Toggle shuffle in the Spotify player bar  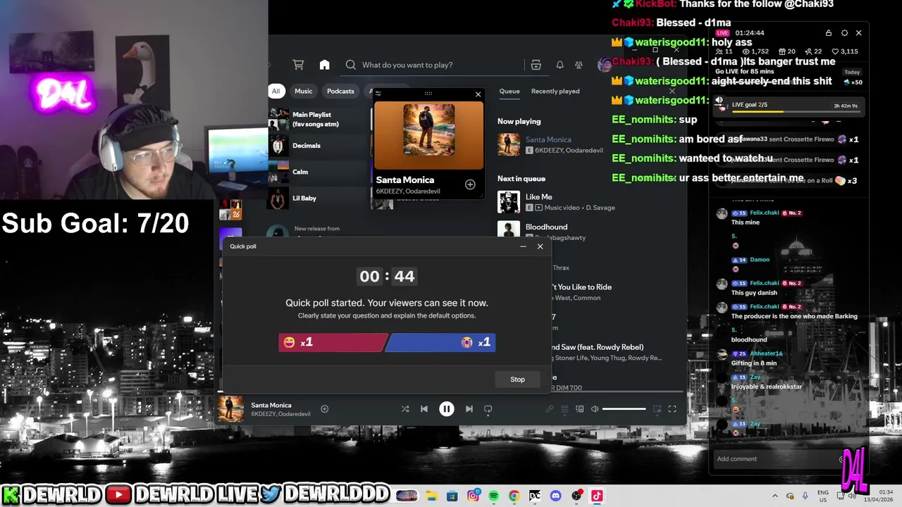click(x=405, y=409)
